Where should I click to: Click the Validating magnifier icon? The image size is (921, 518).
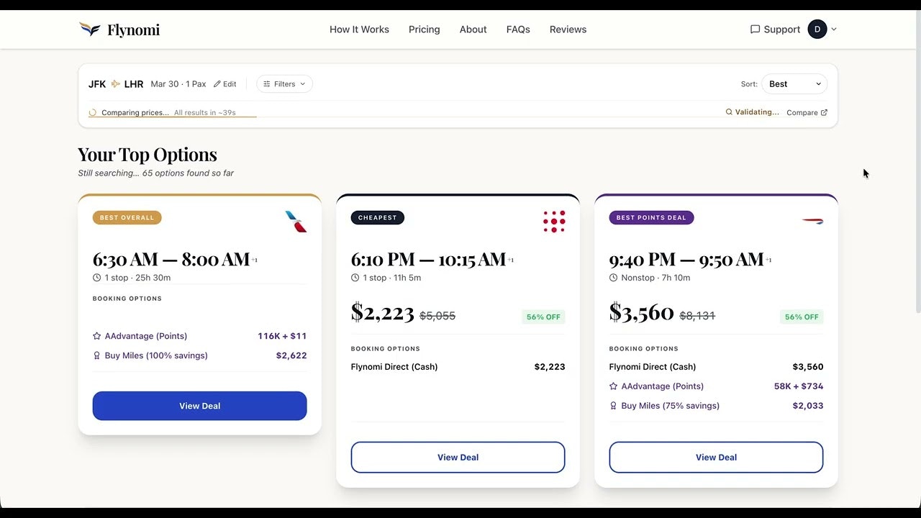(x=729, y=112)
